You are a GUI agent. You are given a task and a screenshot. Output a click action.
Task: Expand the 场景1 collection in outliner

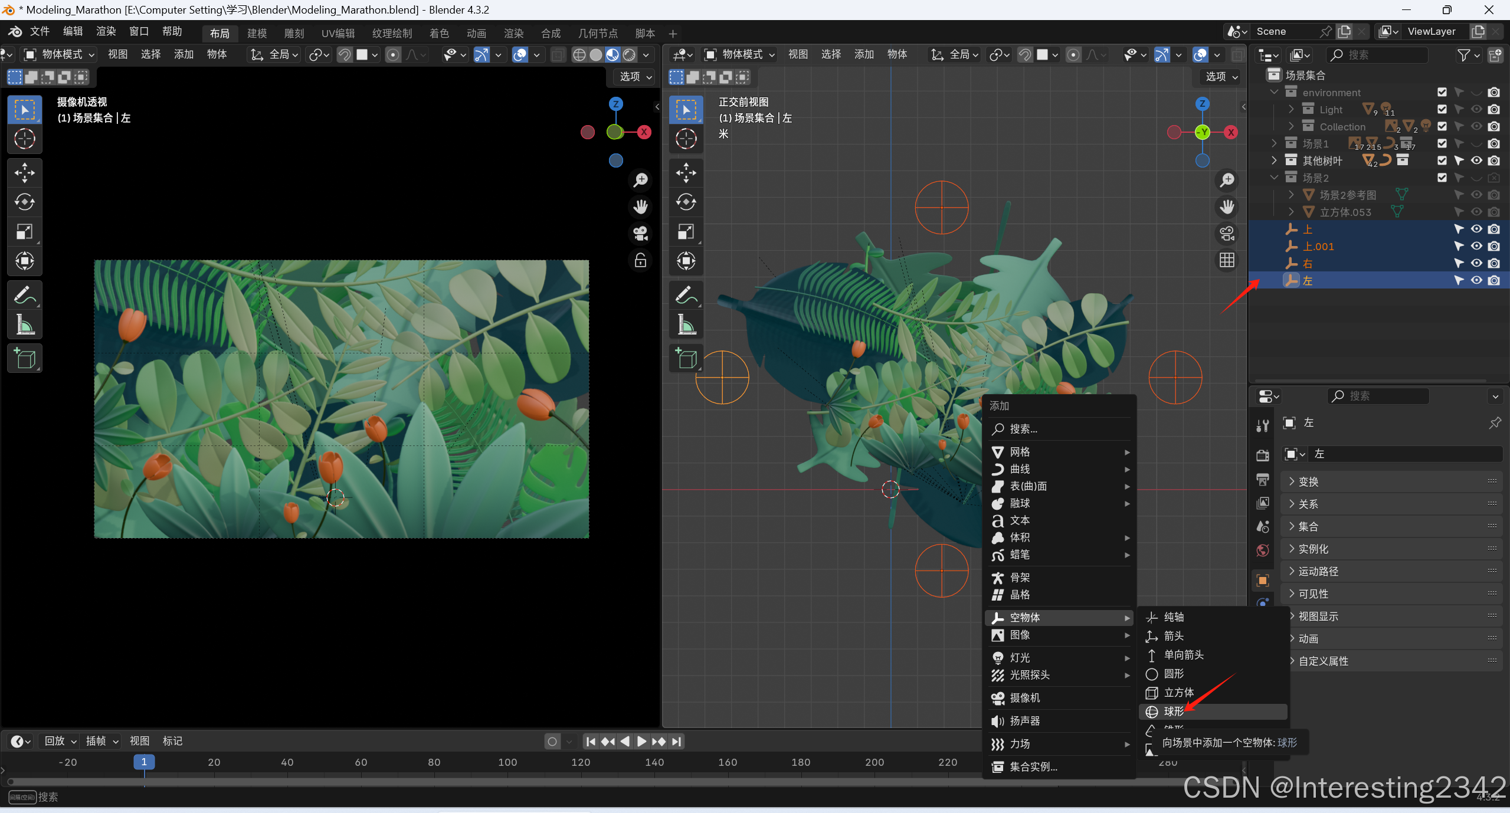[1274, 143]
